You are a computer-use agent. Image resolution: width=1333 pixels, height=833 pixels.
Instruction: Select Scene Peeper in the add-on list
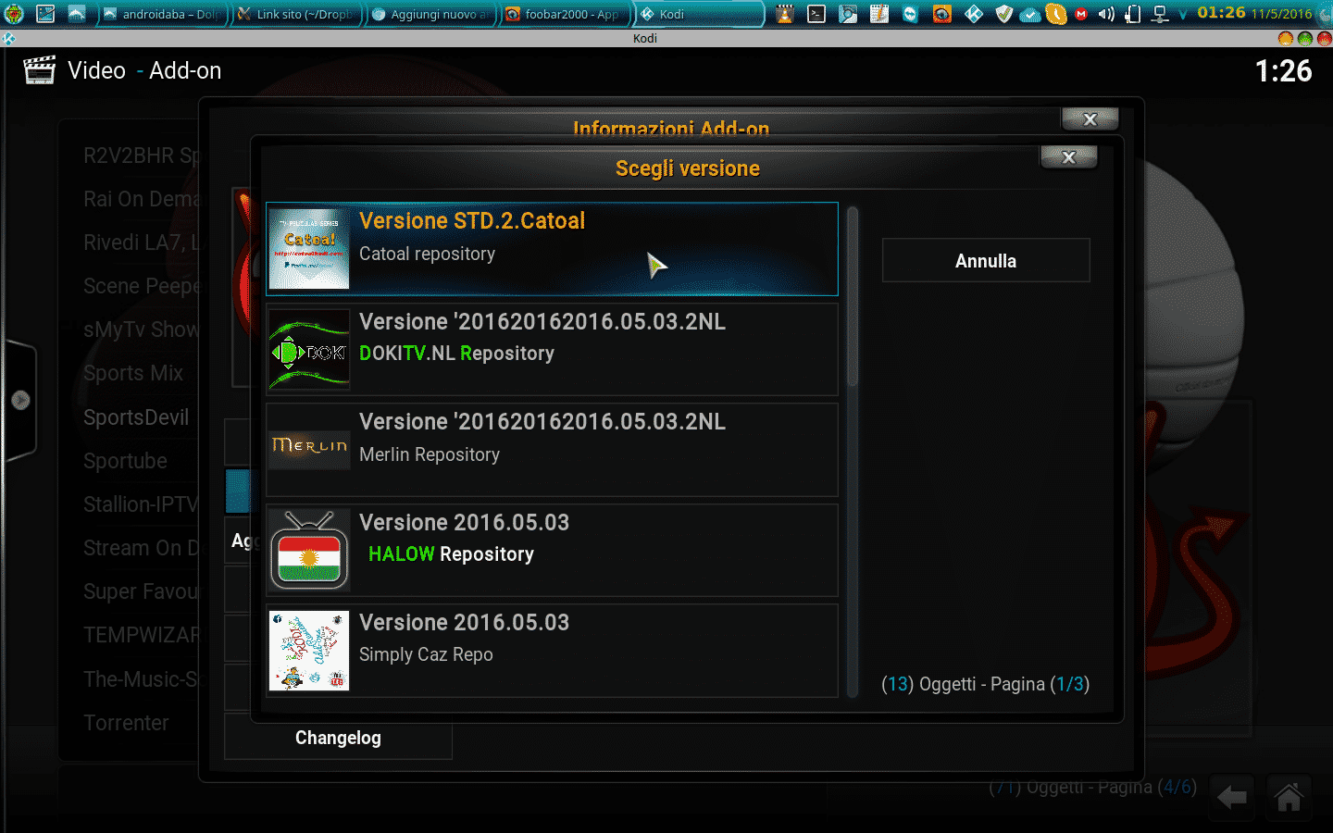pyautogui.click(x=141, y=286)
